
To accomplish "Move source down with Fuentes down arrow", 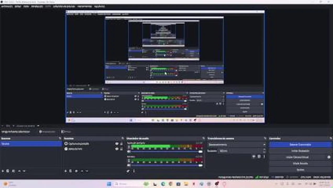I will pos(87,171).
